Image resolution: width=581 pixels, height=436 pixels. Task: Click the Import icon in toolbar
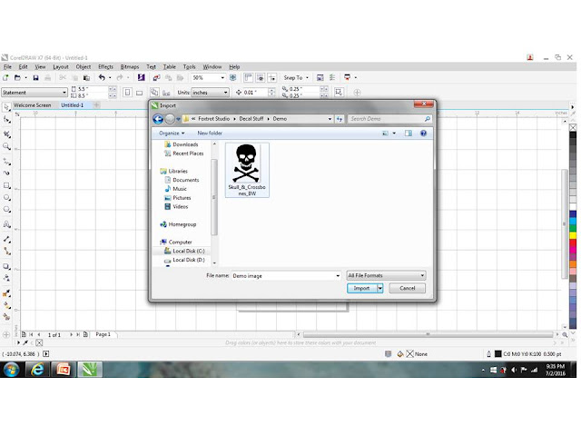(156, 77)
